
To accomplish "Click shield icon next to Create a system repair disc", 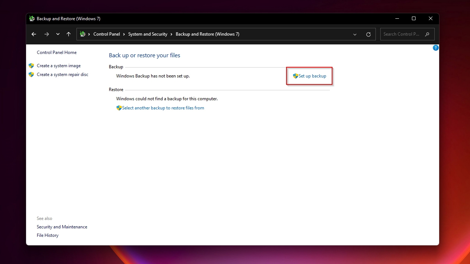I will [31, 75].
